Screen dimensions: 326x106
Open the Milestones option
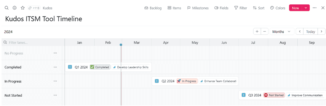[x=198, y=8]
